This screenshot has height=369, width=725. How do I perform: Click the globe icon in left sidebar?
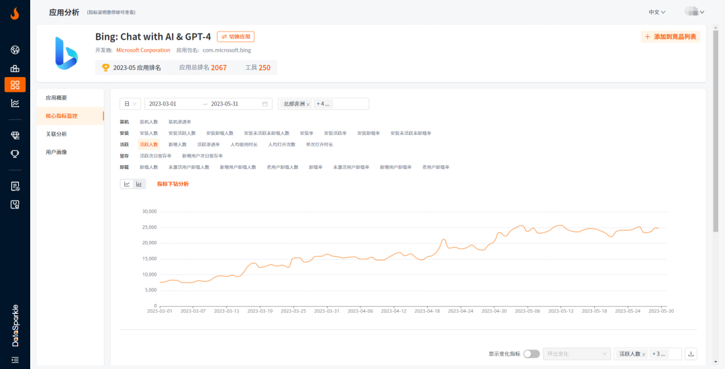coord(15,50)
